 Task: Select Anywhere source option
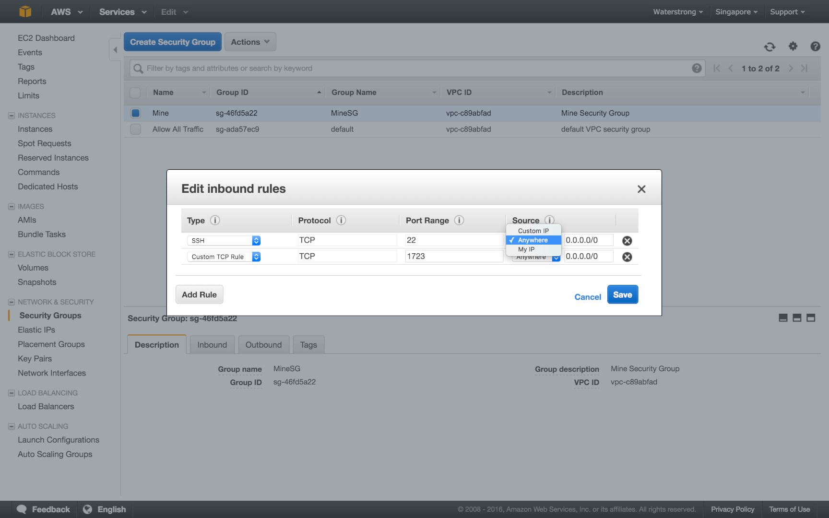(x=533, y=240)
